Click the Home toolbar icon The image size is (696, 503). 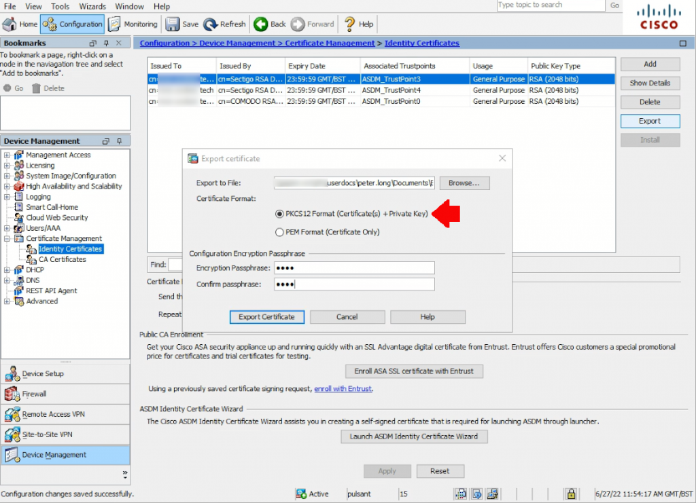pos(10,24)
